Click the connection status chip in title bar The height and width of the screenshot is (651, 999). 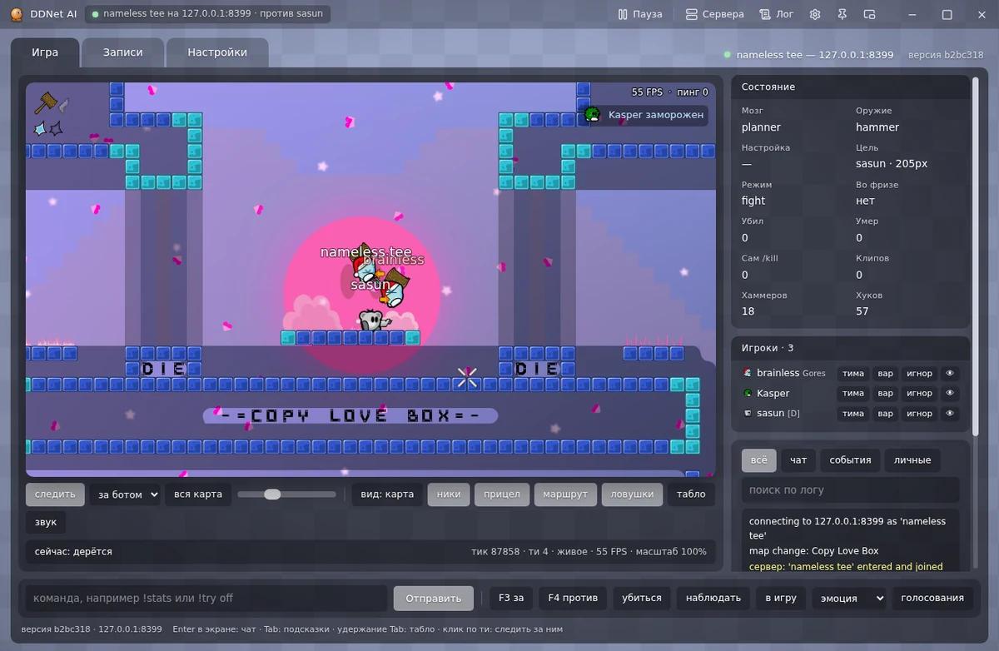209,14
